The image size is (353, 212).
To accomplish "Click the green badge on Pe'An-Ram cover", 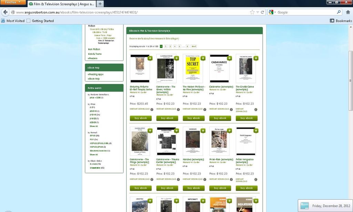I will (x=229, y=131).
